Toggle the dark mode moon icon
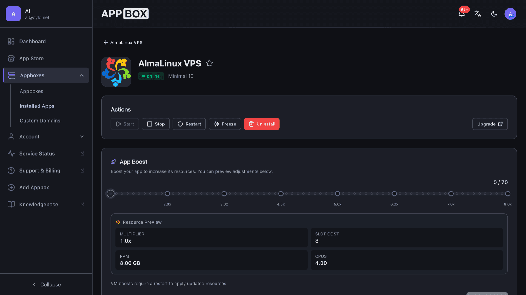The height and width of the screenshot is (295, 526). point(494,14)
